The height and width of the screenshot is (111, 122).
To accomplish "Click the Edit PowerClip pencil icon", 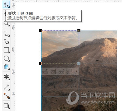I will pos(45,71).
